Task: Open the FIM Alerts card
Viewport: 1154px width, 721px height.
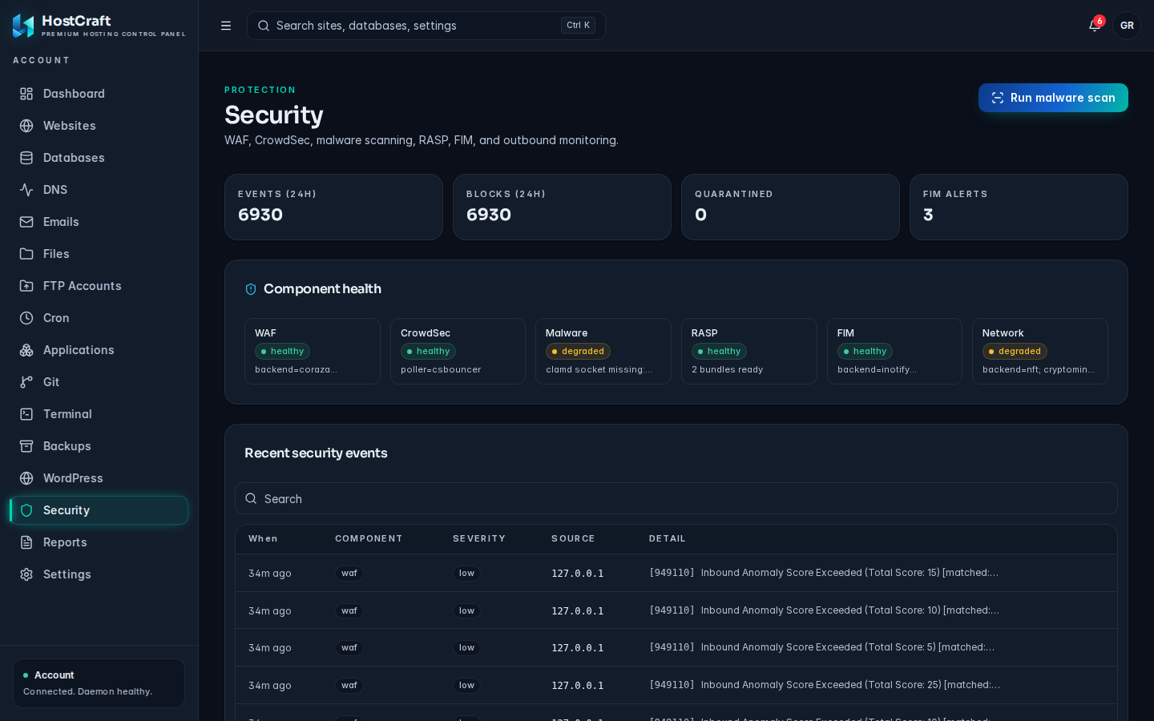Action: click(x=1019, y=207)
